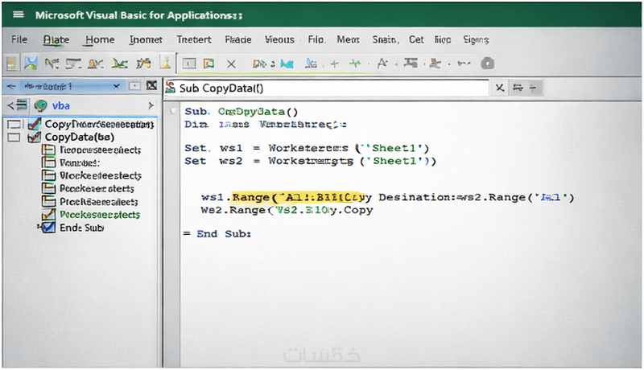The width and height of the screenshot is (644, 370).
Task: Open the Signs menu
Action: click(476, 39)
